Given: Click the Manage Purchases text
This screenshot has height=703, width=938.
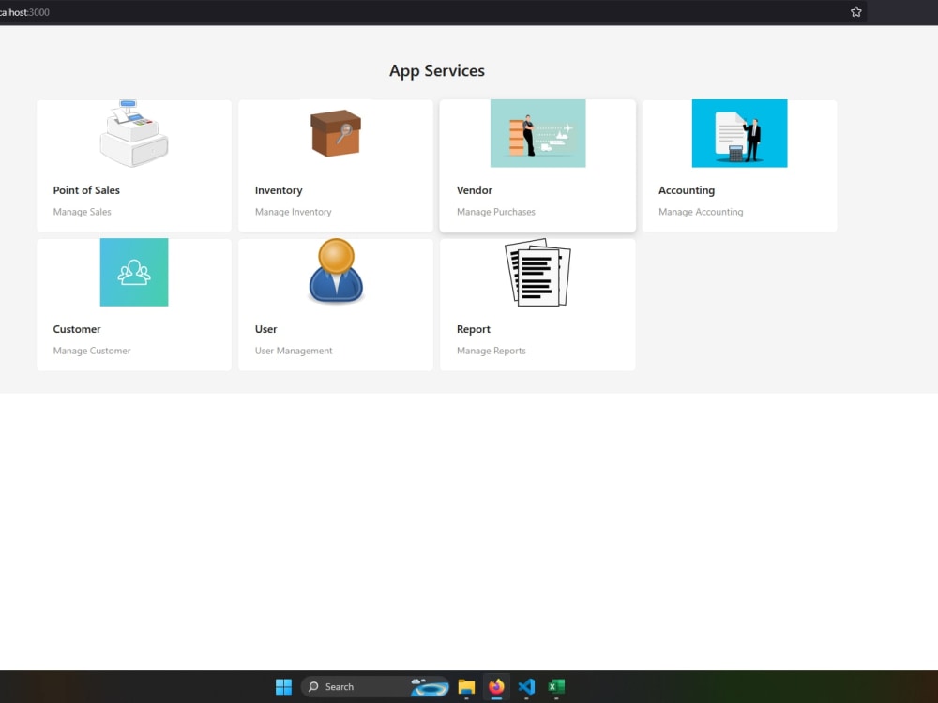Looking at the screenshot, I should point(496,212).
